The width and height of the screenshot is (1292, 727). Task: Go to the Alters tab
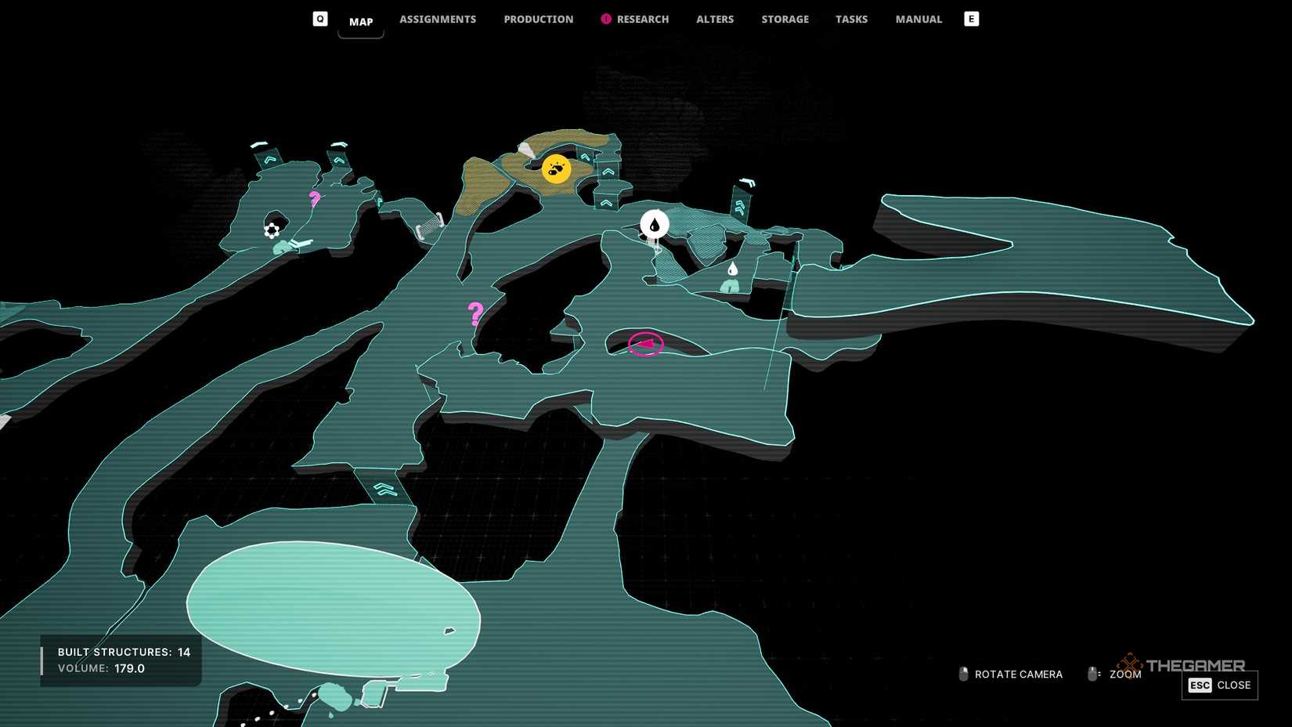pos(715,19)
